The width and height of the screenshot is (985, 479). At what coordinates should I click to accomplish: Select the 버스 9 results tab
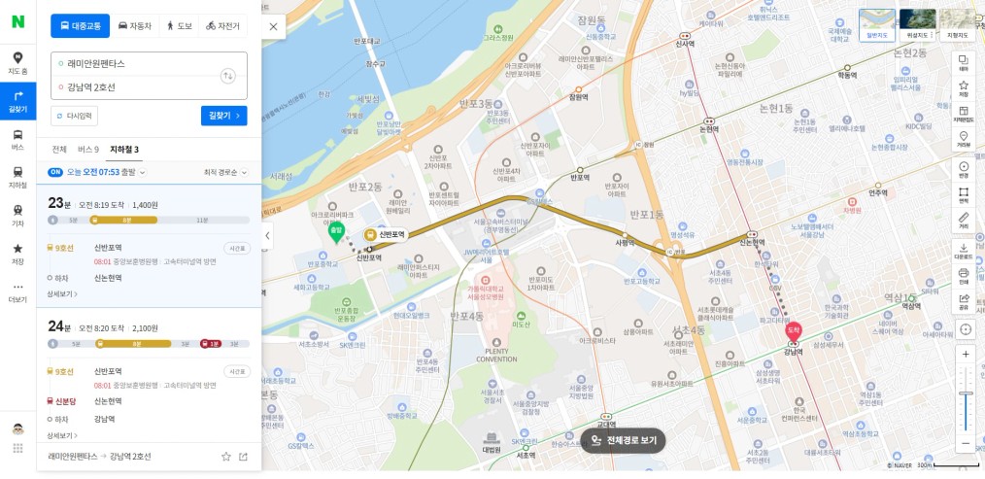click(x=88, y=150)
